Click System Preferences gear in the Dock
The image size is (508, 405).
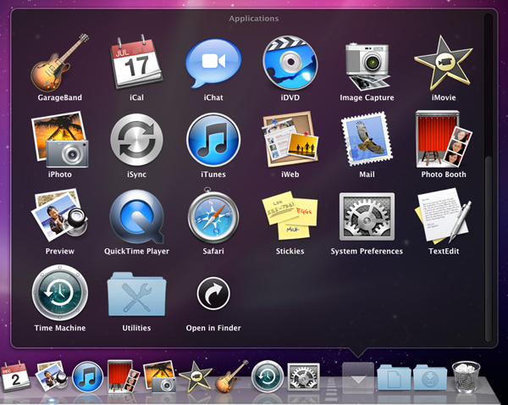(x=304, y=377)
